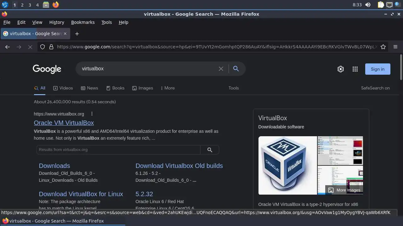This screenshot has width=403, height=226.
Task: View site padlock security info
Action: tap(51, 47)
